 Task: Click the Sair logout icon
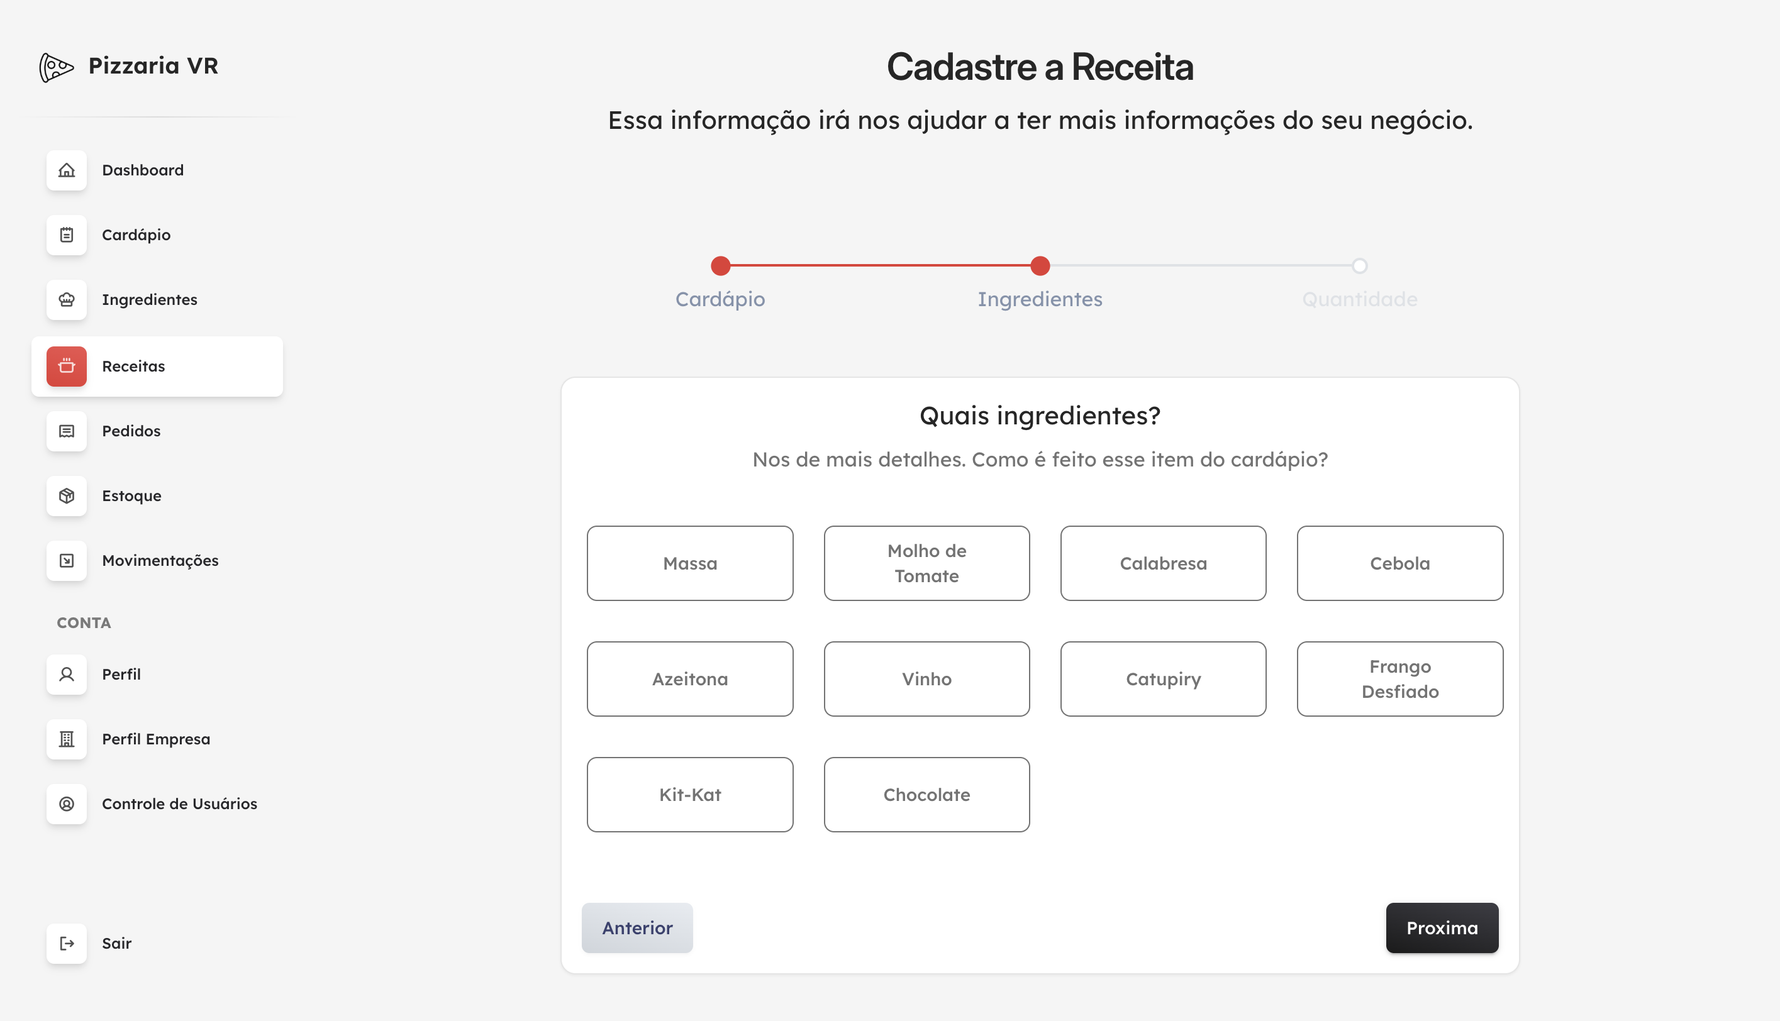click(x=67, y=943)
